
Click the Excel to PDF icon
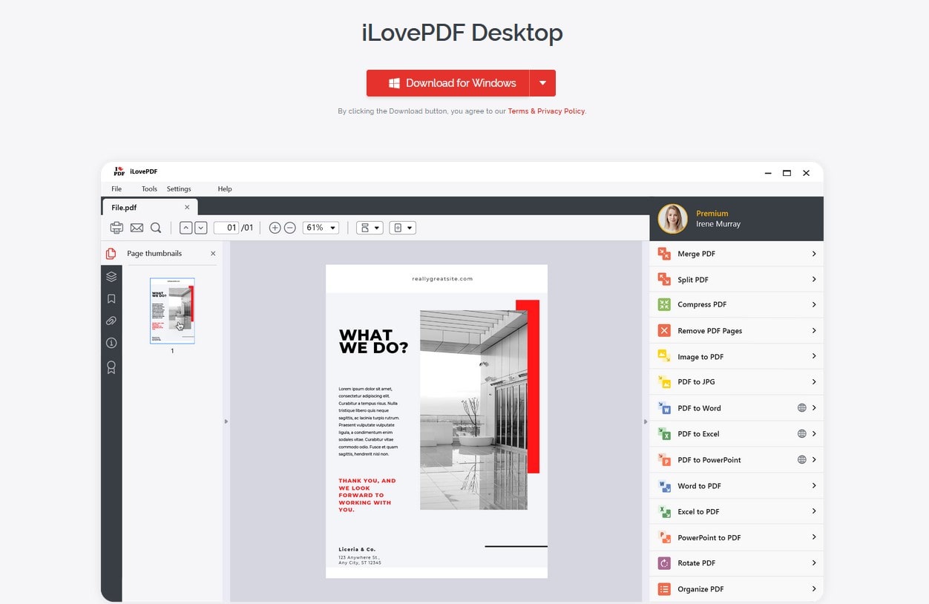tap(664, 512)
